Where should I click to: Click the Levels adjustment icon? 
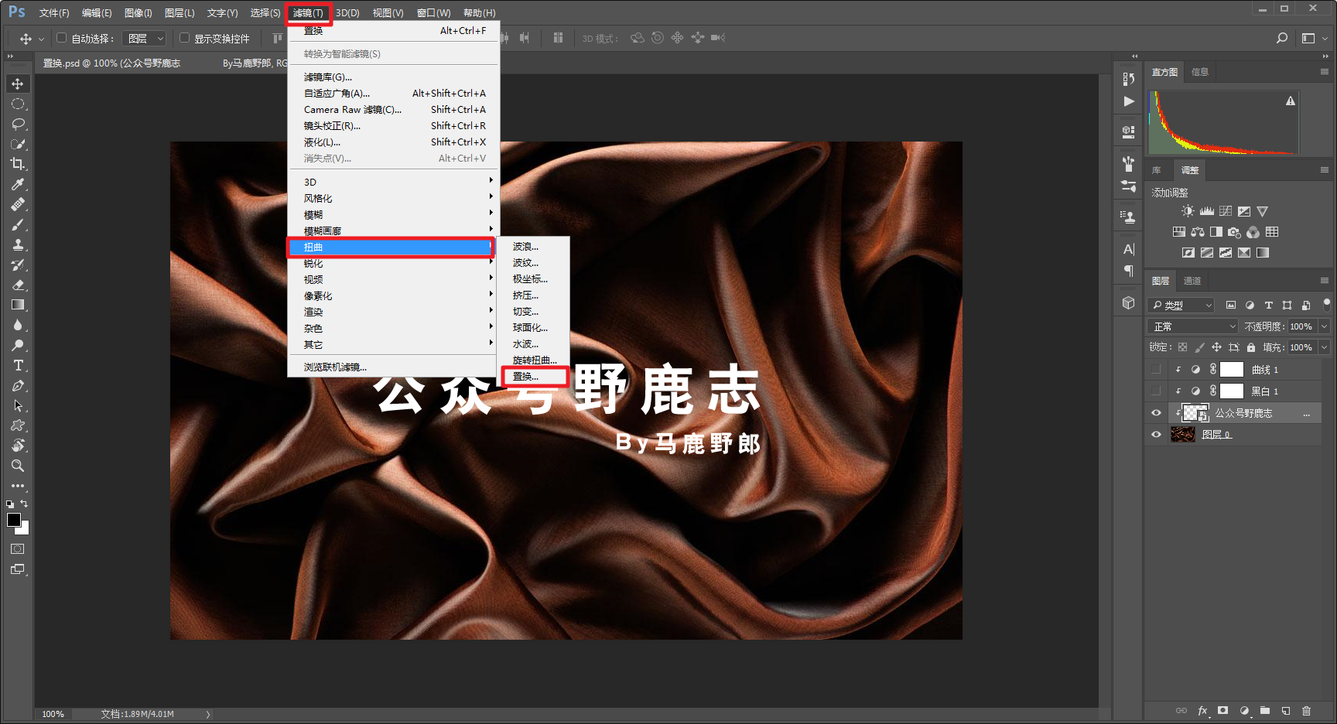[1207, 211]
